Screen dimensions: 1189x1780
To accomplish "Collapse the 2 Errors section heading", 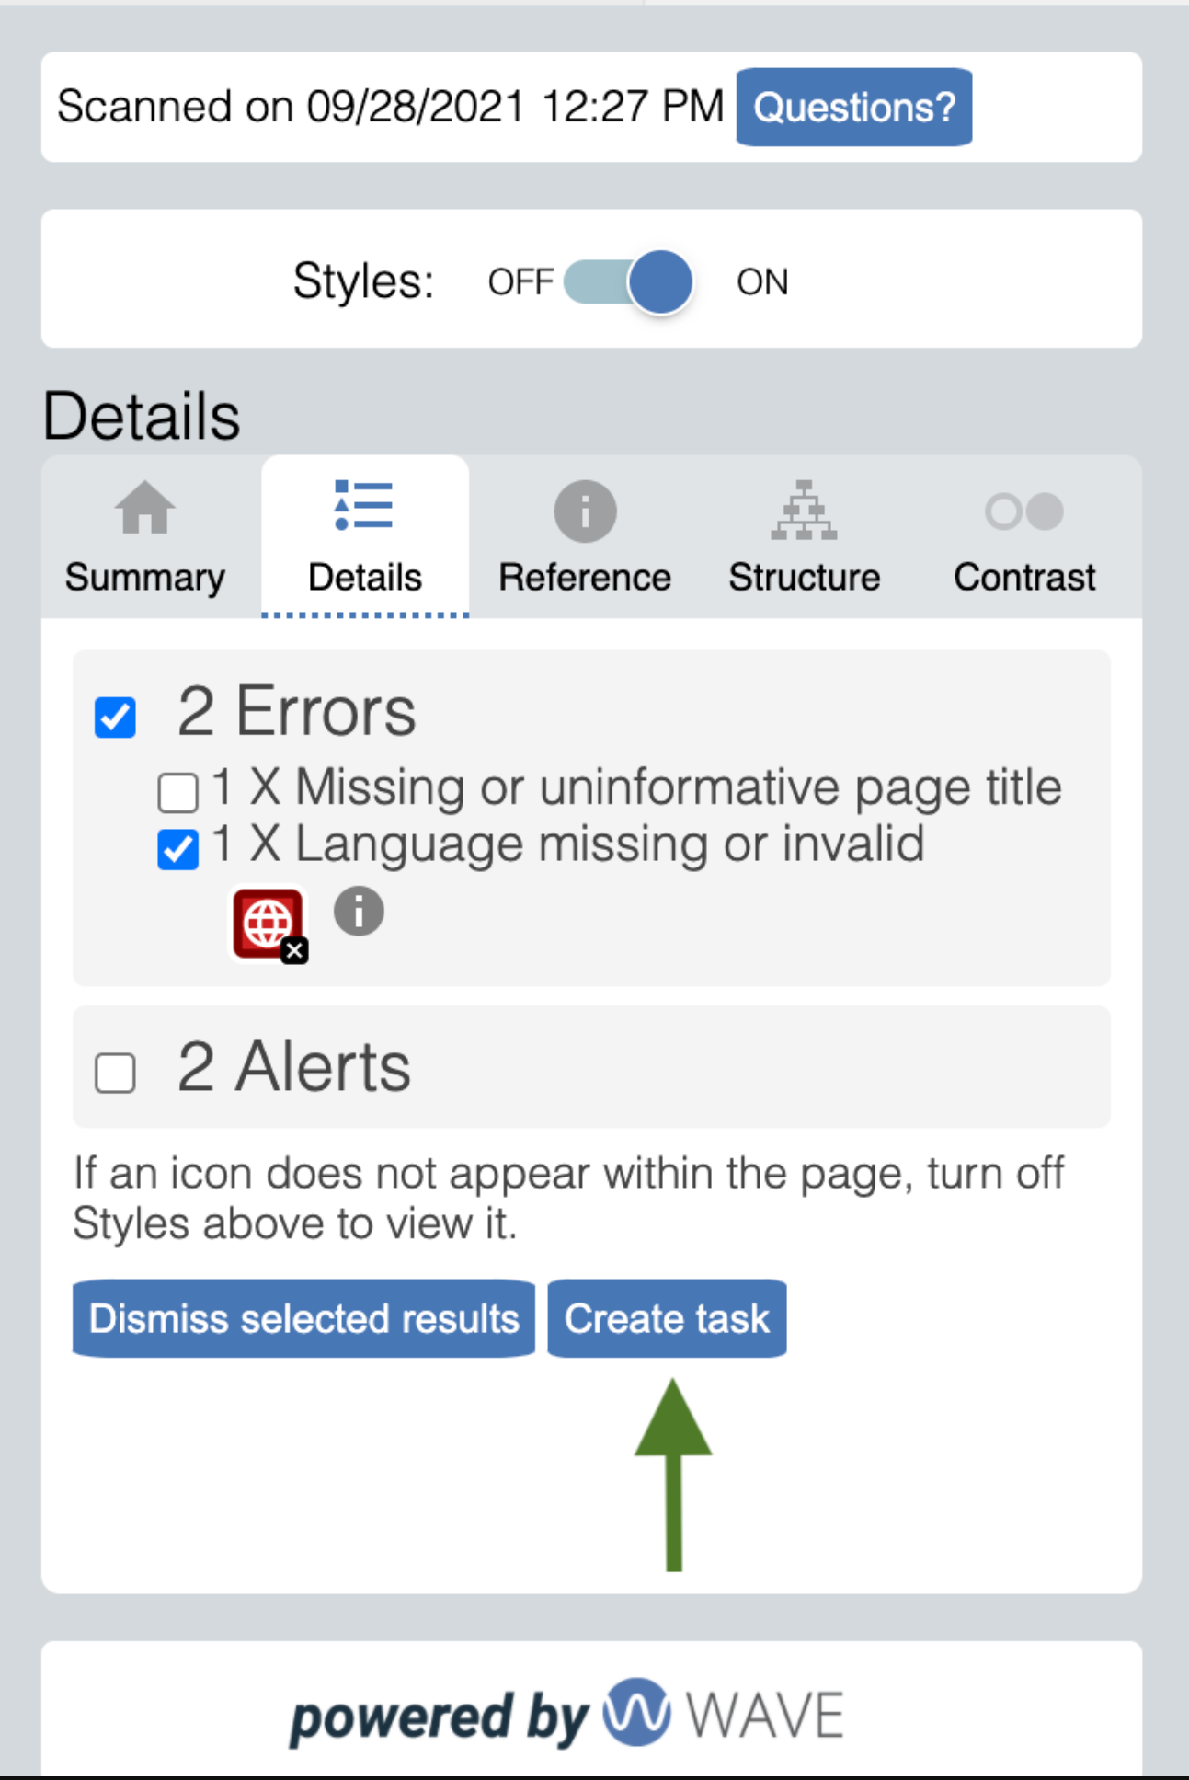I will tap(296, 711).
